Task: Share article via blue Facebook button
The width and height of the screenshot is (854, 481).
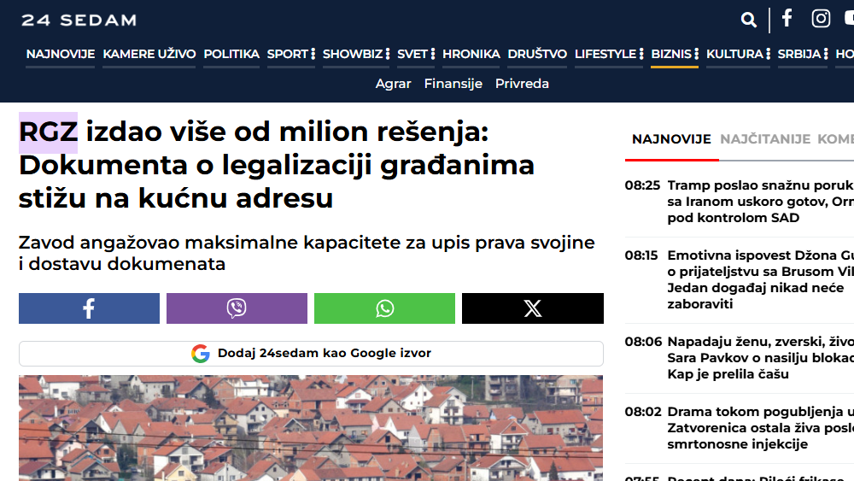Action: [x=90, y=308]
